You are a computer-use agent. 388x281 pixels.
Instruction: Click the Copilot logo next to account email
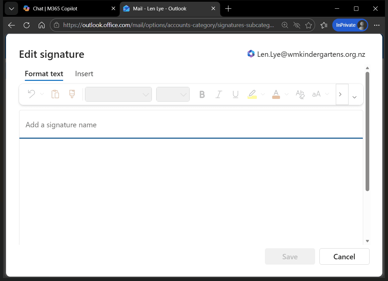point(251,54)
